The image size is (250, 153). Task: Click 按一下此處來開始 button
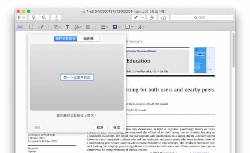pos(77,77)
